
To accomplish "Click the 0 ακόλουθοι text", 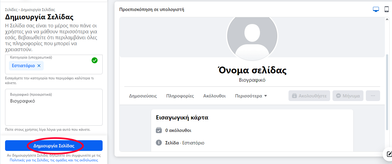I will pos(178,130).
